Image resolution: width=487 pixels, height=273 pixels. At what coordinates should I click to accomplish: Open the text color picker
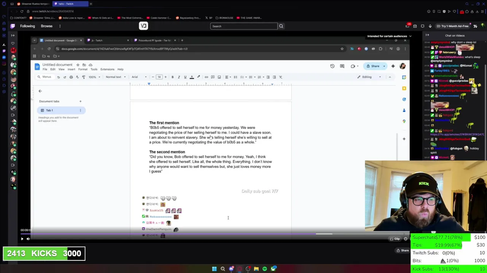(x=192, y=77)
